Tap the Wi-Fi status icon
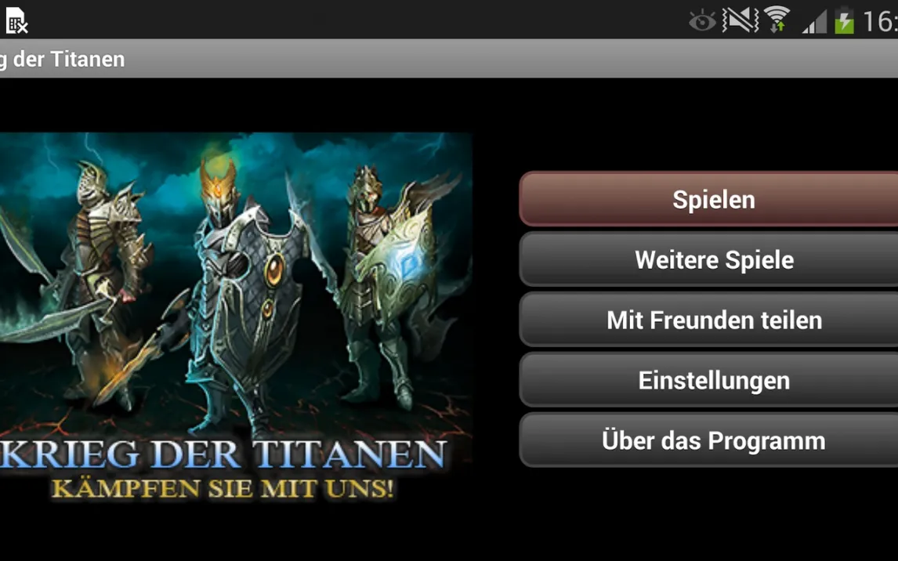 point(777,20)
